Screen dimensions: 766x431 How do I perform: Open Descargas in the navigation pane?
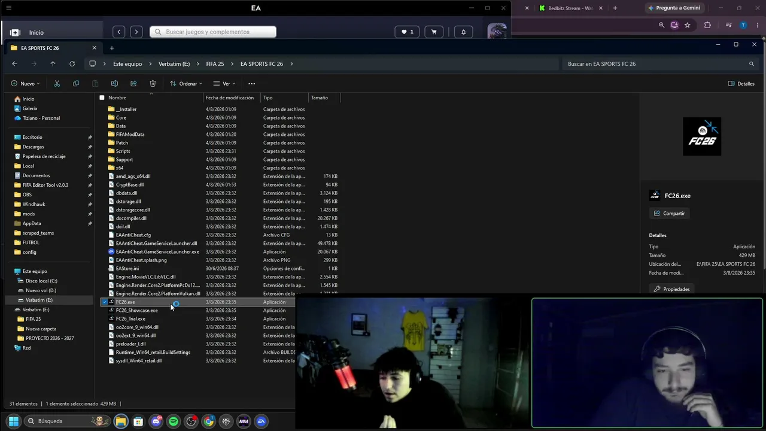point(33,147)
